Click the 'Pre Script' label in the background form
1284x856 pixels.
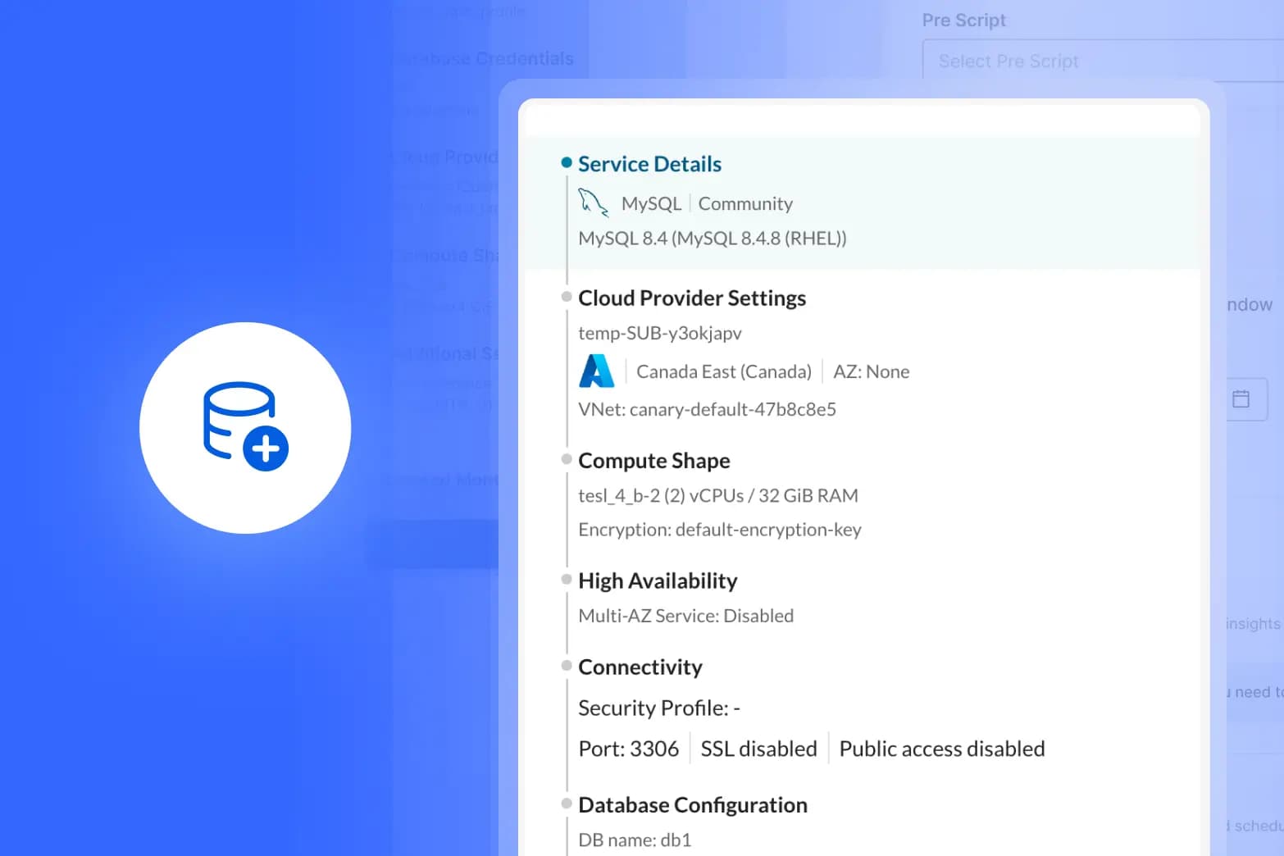[x=964, y=20]
